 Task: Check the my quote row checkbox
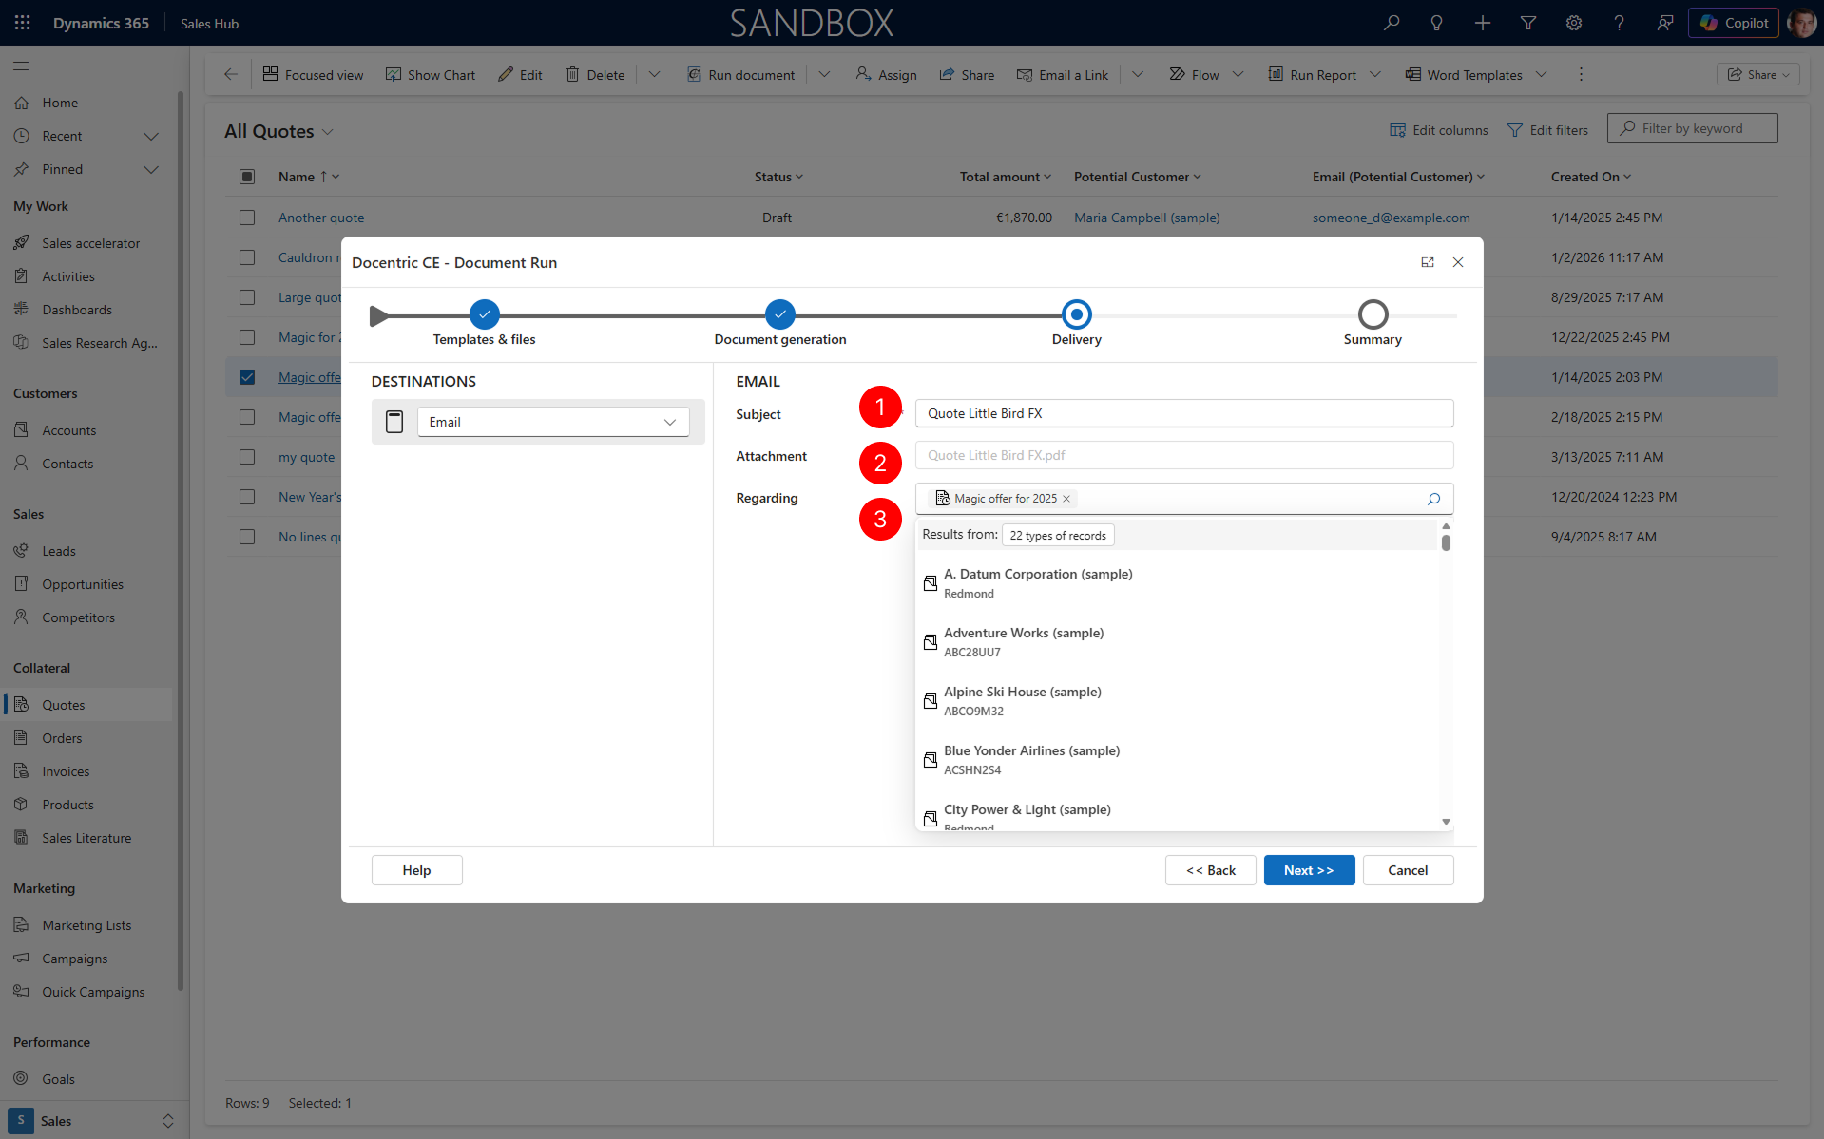(247, 457)
